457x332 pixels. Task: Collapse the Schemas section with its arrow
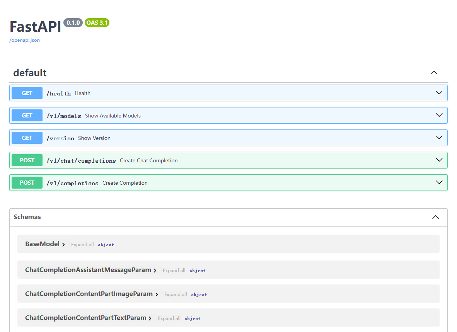(435, 217)
